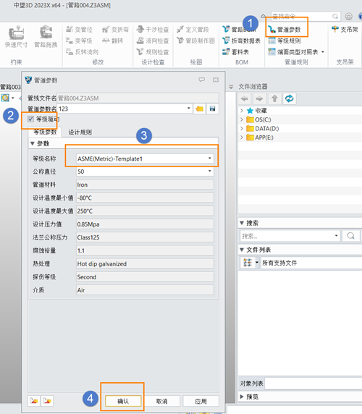Screen dimensions: 362x414
Task: Click the 快速尺寸 tool icon
Action: pos(16,33)
